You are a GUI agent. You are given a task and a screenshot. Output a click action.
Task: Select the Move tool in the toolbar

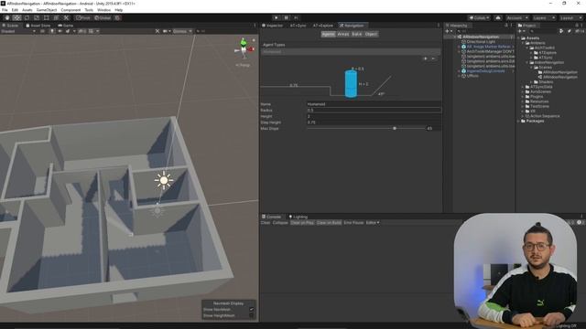pos(16,17)
